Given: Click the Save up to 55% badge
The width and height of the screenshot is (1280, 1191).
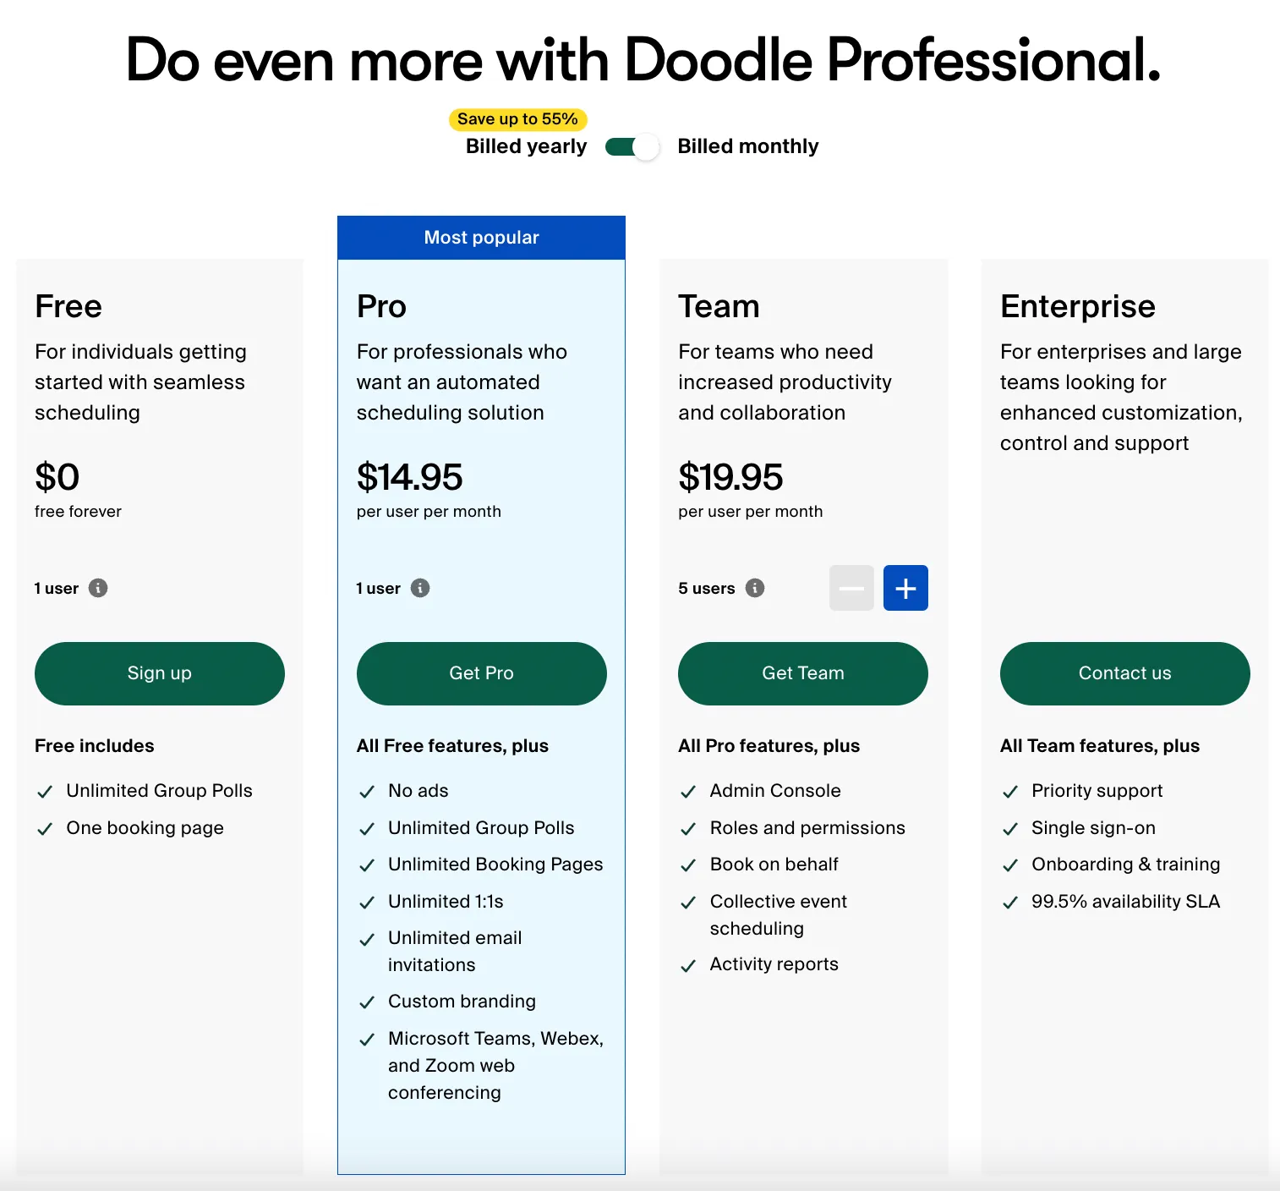Looking at the screenshot, I should 517,119.
